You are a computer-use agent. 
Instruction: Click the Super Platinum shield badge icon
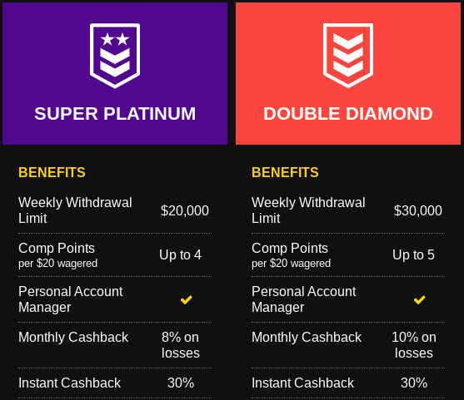(x=115, y=56)
